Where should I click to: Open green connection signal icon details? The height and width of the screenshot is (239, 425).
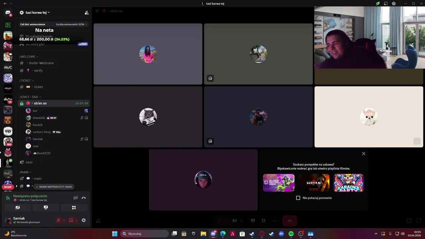[x=8, y=198]
